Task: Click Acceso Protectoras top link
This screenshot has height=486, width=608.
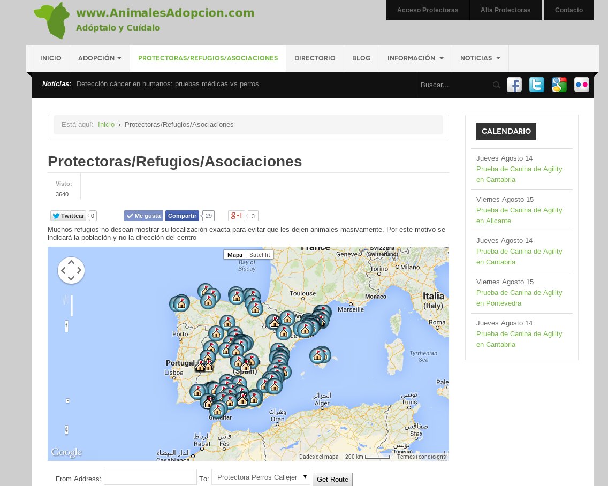Action: (x=428, y=10)
